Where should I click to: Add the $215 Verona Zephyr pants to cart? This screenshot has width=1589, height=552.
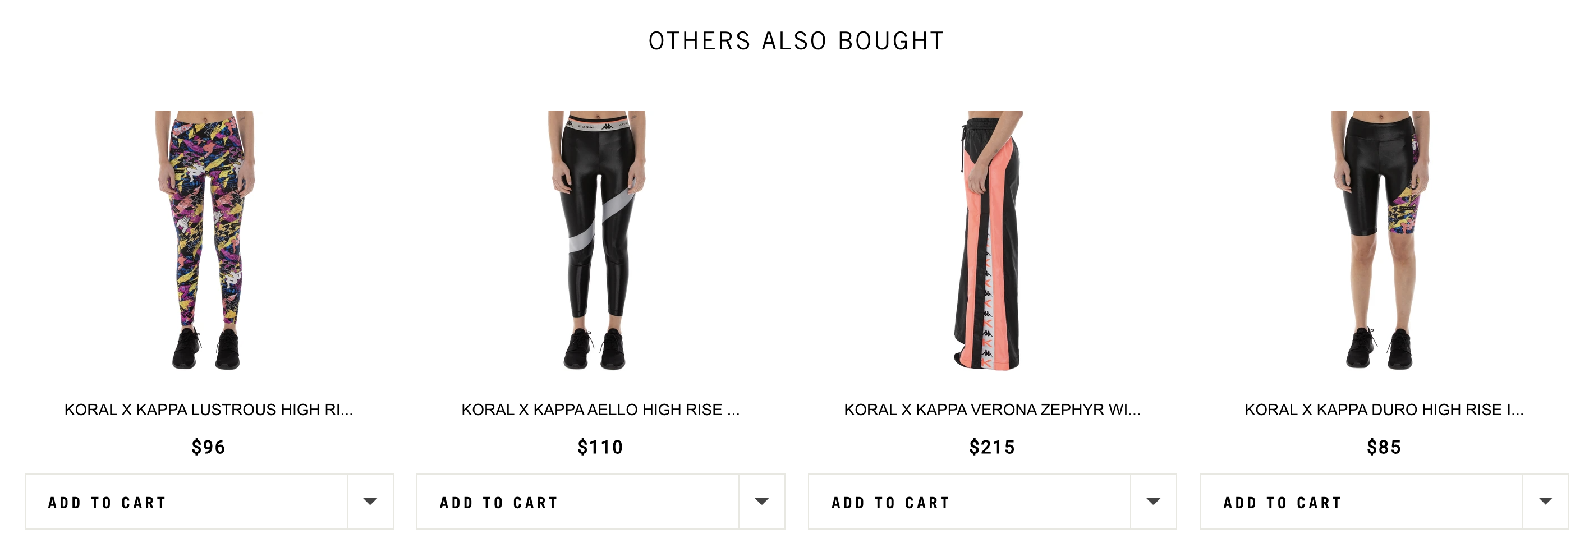(x=970, y=502)
